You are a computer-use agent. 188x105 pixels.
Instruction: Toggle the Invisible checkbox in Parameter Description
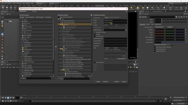95,34
